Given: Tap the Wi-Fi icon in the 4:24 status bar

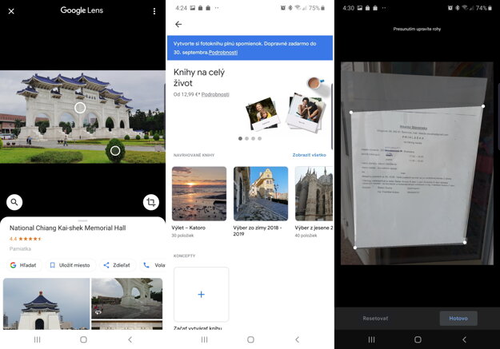Looking at the screenshot, I should 297,8.
